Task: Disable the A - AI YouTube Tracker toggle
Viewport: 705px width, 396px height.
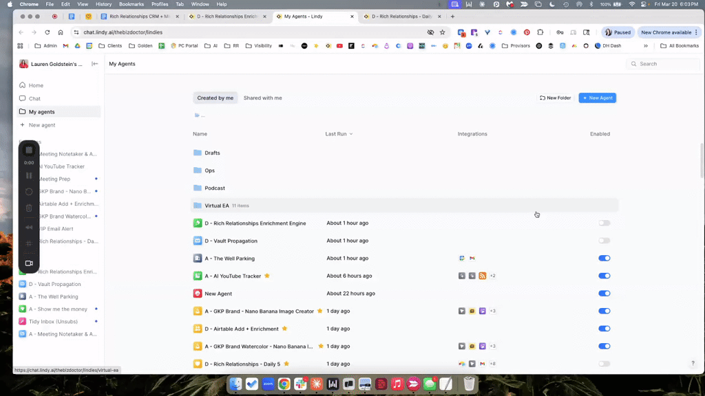Action: click(x=604, y=276)
